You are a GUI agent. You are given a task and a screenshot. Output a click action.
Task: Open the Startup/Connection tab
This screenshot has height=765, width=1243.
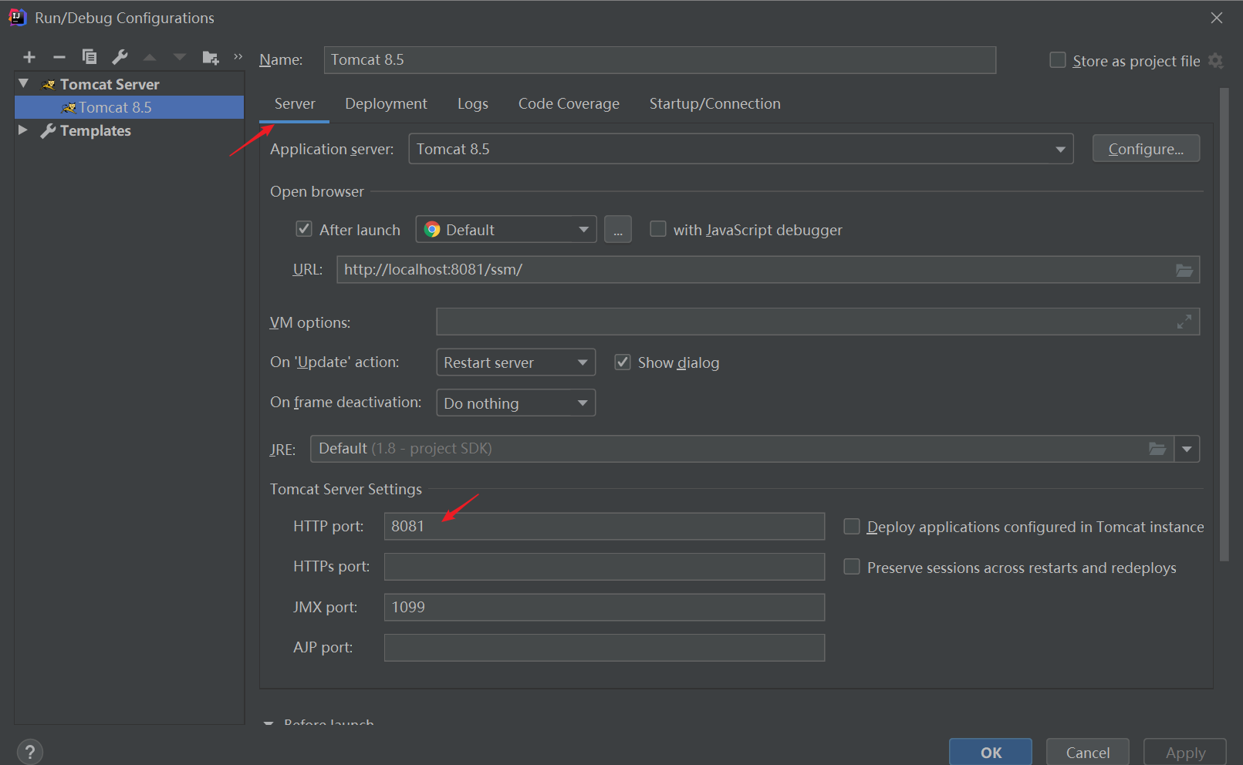[714, 104]
